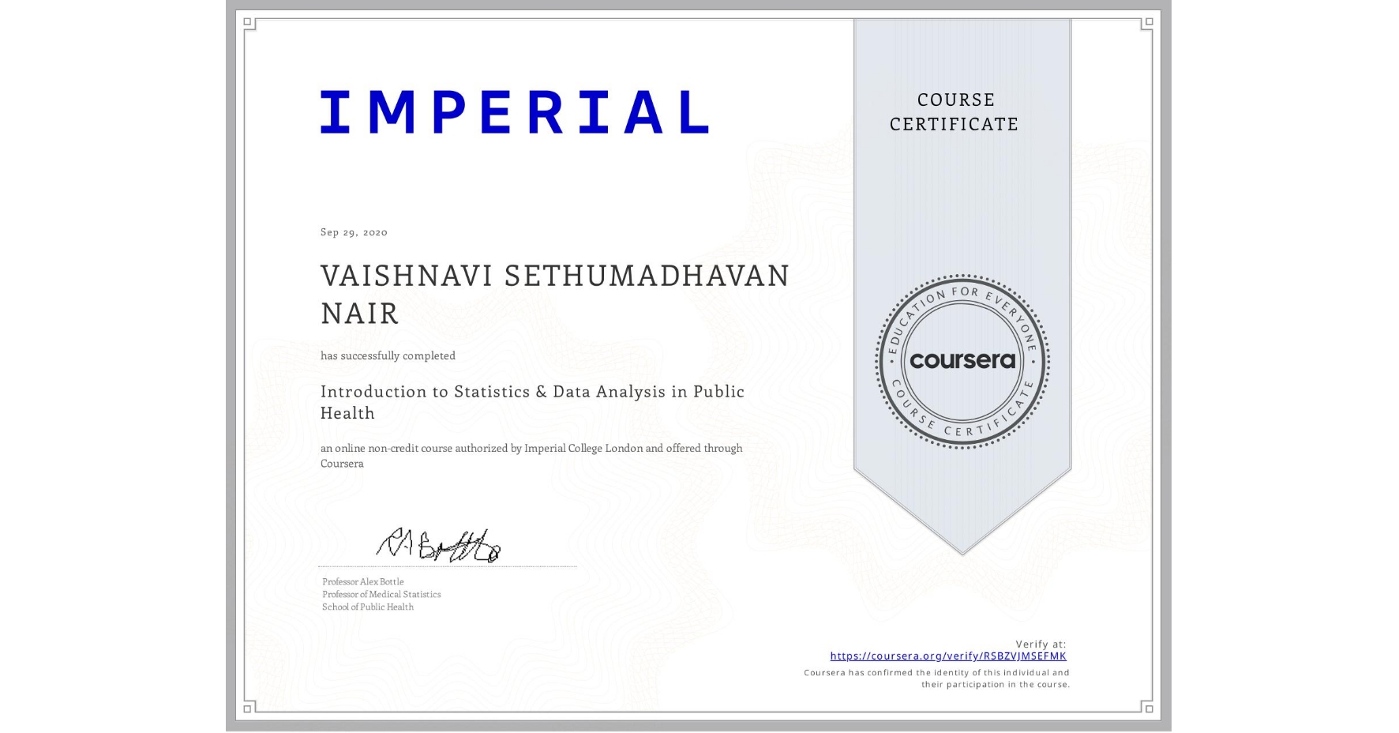Click the has successfully completed line
The height and width of the screenshot is (733, 1399).
(388, 355)
